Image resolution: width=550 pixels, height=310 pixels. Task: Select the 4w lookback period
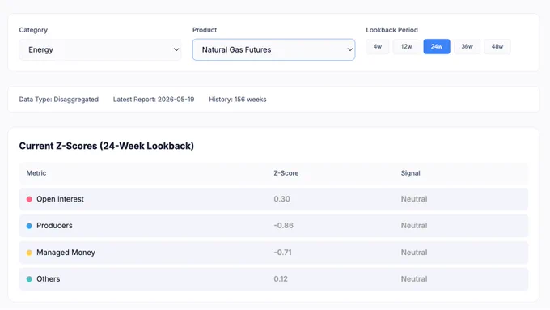pyautogui.click(x=378, y=46)
